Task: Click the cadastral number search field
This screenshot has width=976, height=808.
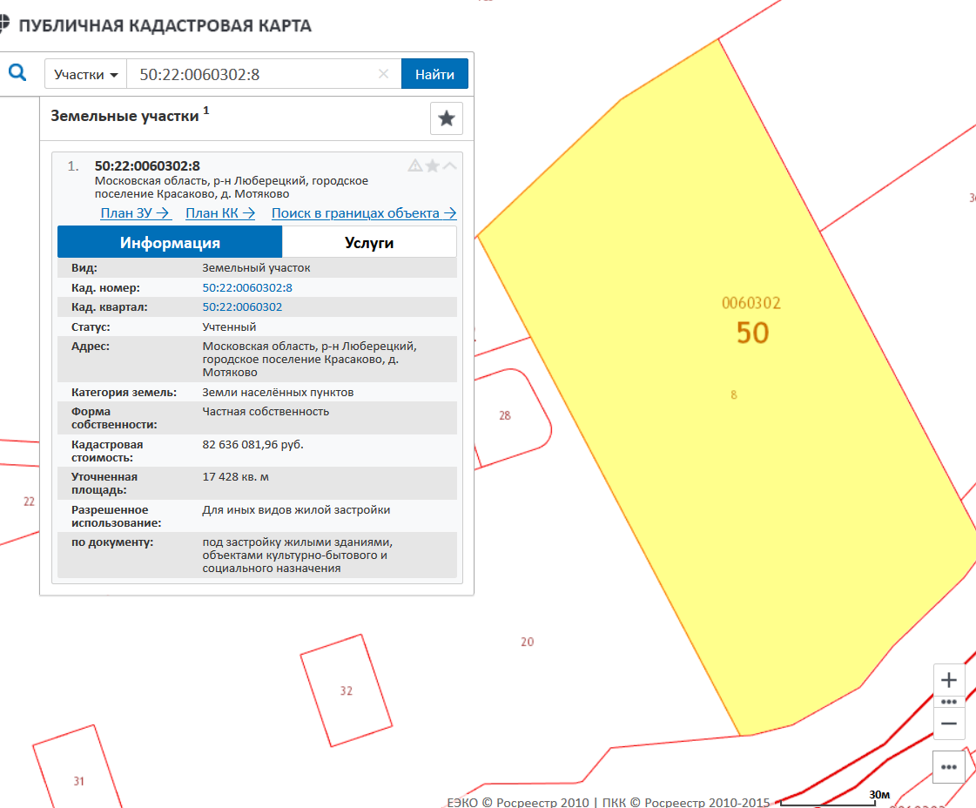Action: coord(252,74)
